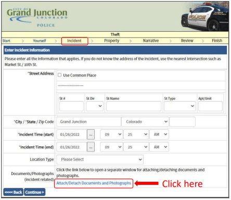
Task: Go to the Review step
Action: coord(187,41)
